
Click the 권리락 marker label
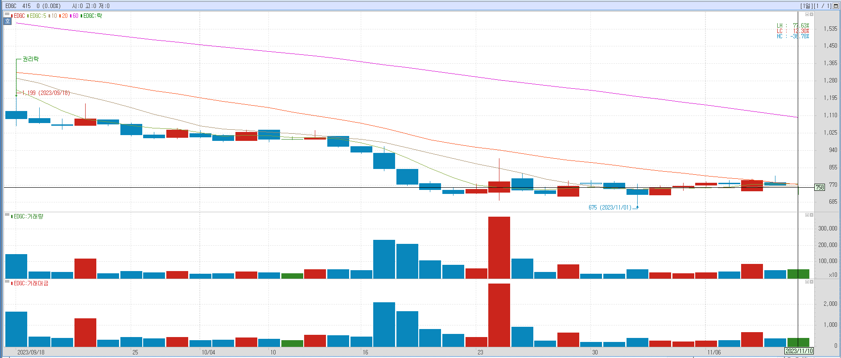[x=31, y=59]
